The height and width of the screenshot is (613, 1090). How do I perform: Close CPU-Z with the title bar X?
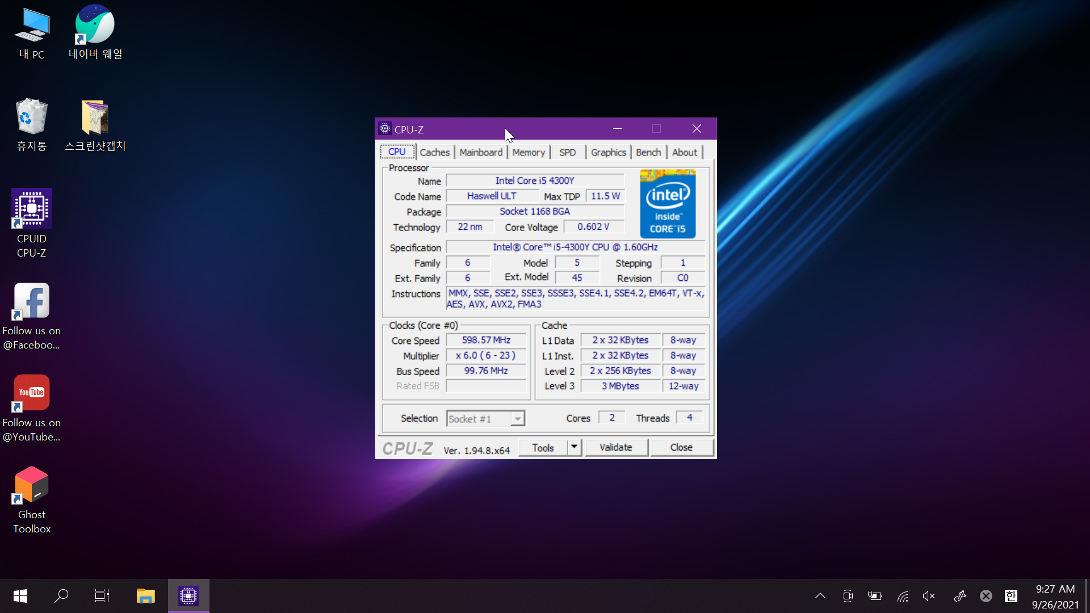pyautogui.click(x=697, y=129)
